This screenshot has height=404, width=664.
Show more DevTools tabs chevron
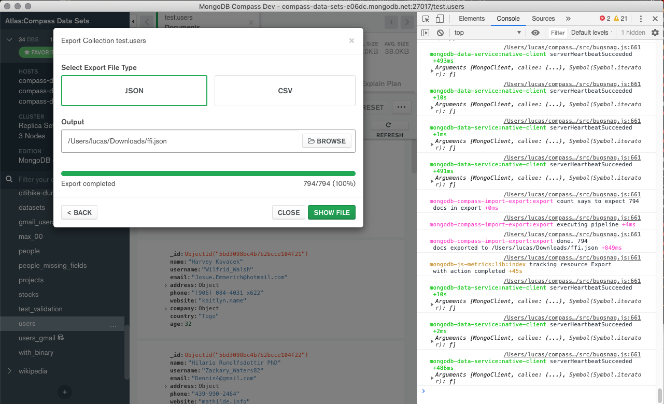pos(568,19)
